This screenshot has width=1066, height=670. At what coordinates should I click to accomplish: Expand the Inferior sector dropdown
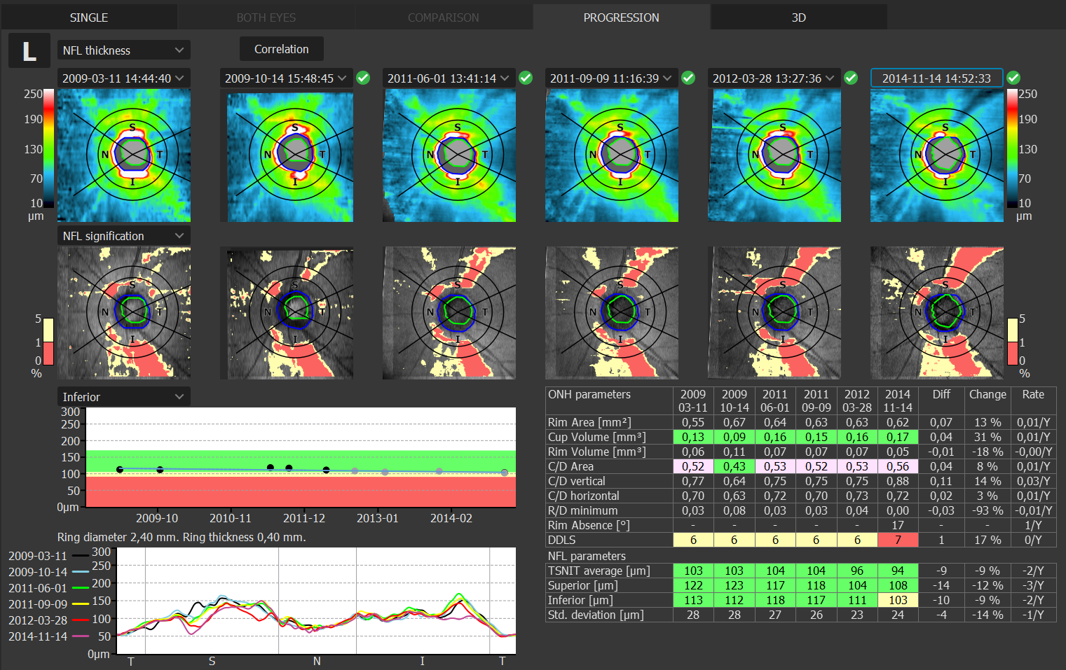click(124, 397)
